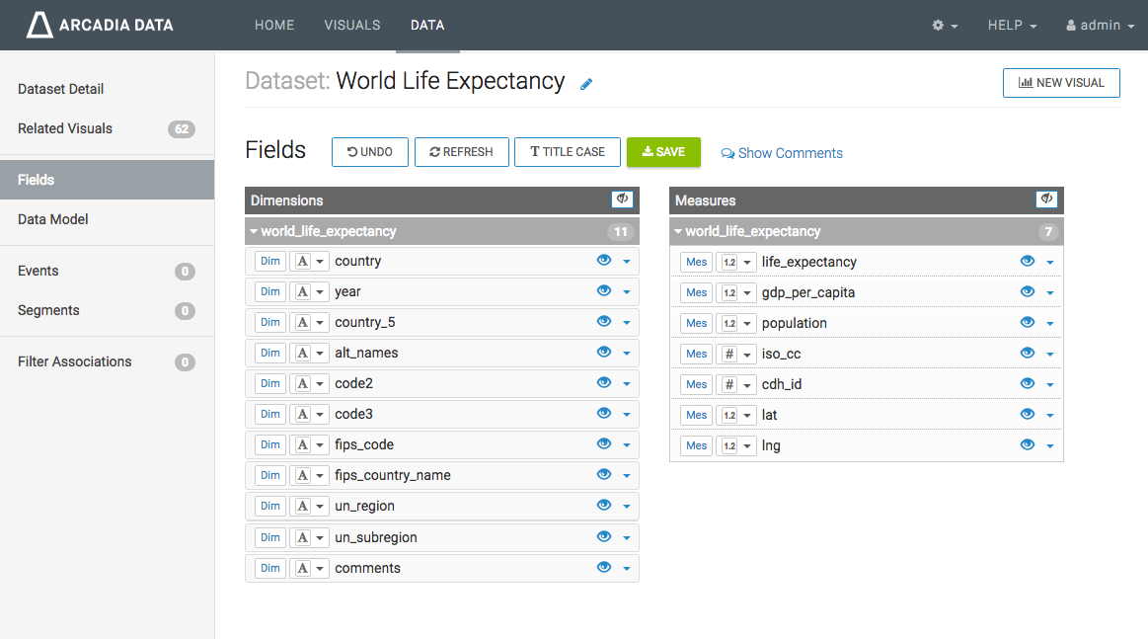Click the Mes badge next to life_expectancy
Viewport: 1148px width, 639px height.
click(x=696, y=263)
